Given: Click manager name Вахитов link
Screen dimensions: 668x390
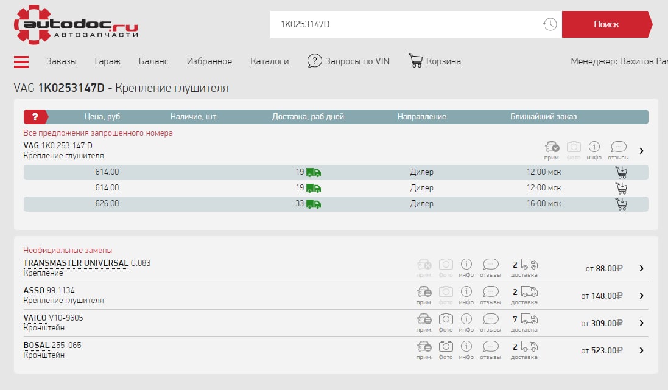Looking at the screenshot, I should tap(644, 61).
